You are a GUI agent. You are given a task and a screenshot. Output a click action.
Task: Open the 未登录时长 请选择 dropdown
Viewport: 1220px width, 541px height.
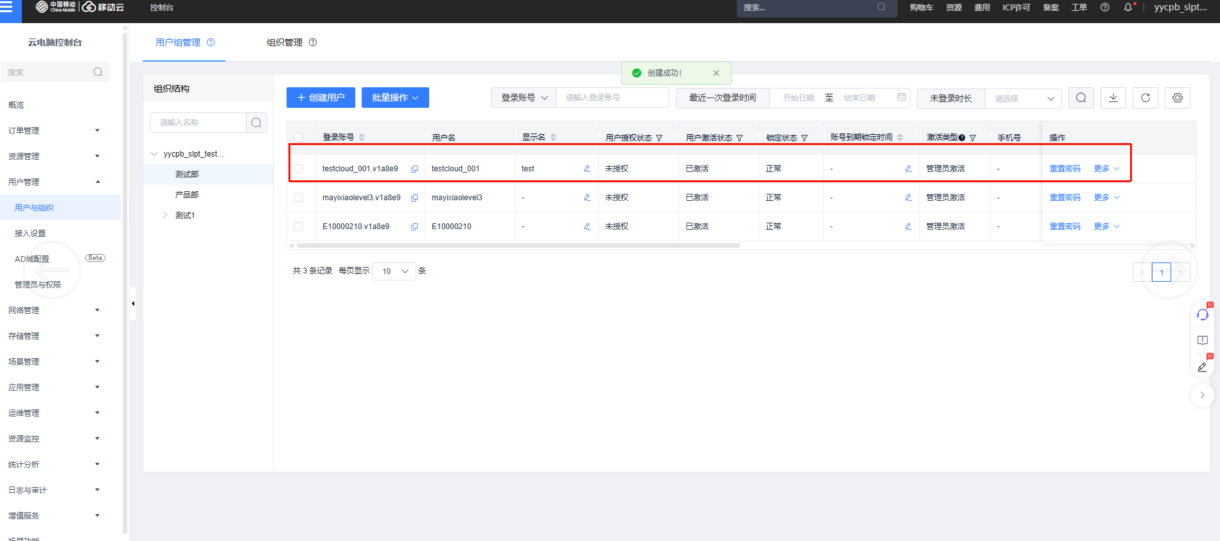[1023, 98]
